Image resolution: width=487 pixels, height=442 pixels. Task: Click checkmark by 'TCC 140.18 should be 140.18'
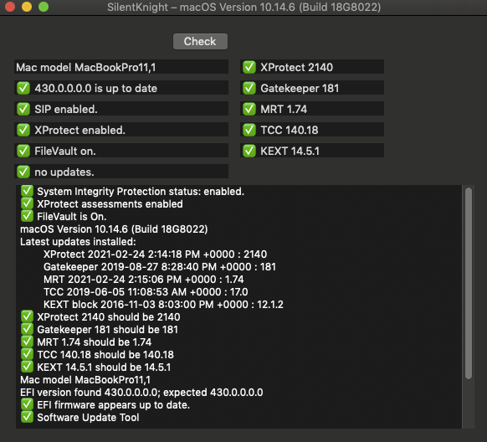coord(27,354)
